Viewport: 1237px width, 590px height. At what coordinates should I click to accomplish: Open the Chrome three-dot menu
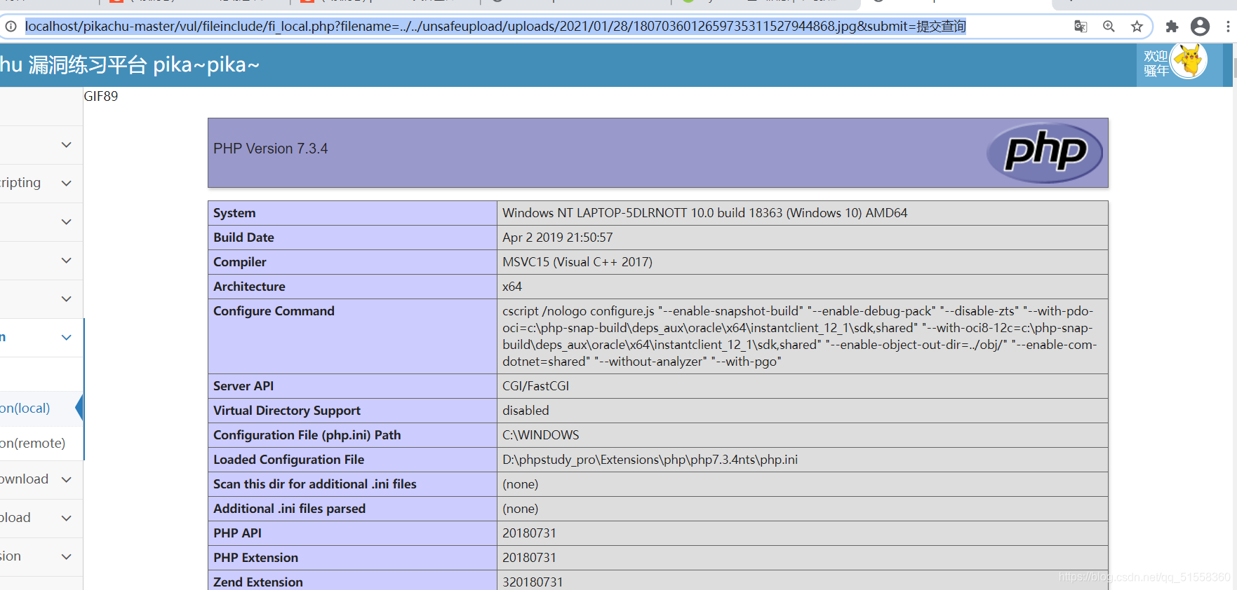coord(1227,27)
